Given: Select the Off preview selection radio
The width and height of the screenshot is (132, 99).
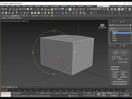Looking at the screenshot, I should coord(112,59).
